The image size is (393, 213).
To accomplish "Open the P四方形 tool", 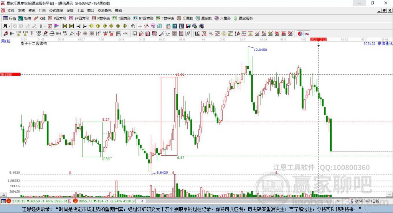I will pyautogui.click(x=57, y=18).
